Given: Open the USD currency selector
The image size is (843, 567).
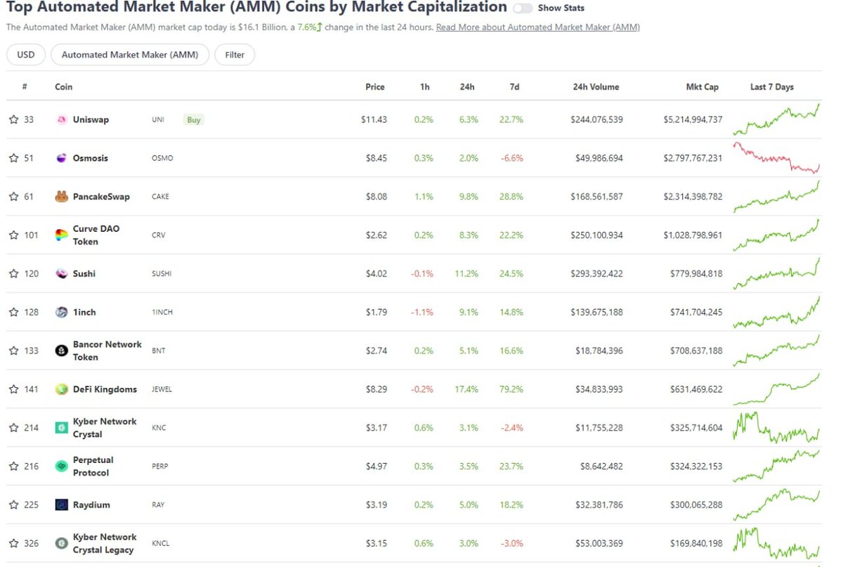Looking at the screenshot, I should click(x=26, y=55).
